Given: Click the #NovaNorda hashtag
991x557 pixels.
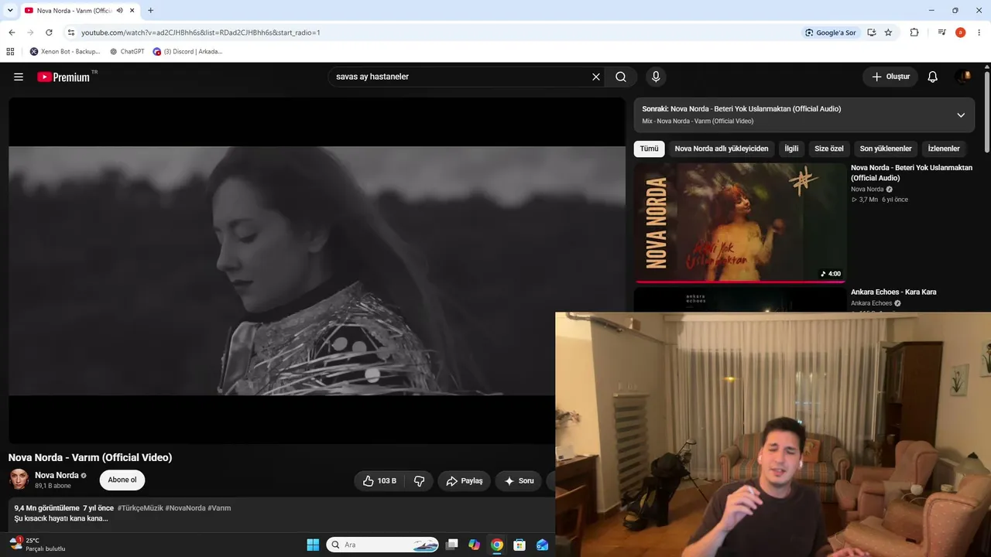Looking at the screenshot, I should tap(185, 508).
